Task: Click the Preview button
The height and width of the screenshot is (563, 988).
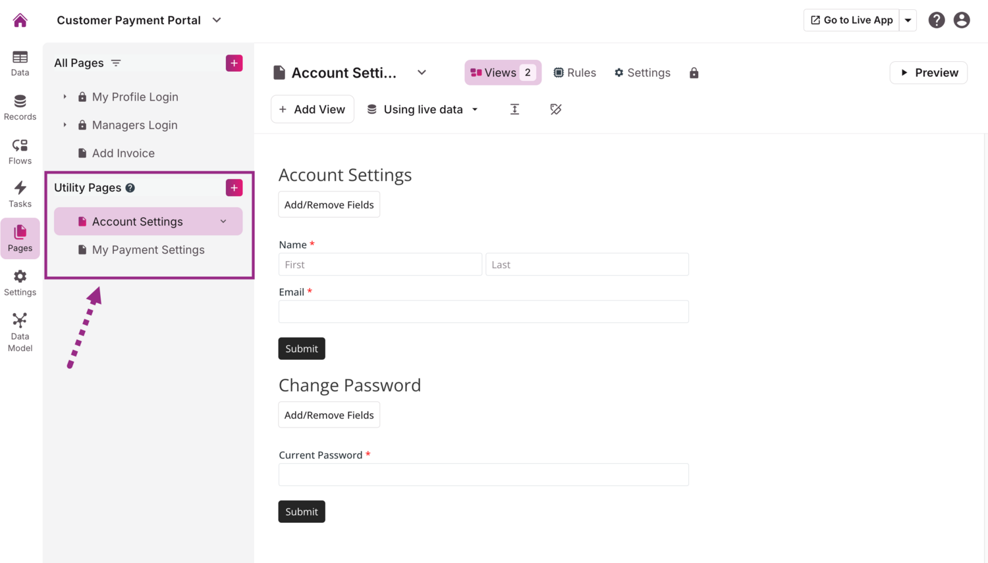Action: coord(928,73)
